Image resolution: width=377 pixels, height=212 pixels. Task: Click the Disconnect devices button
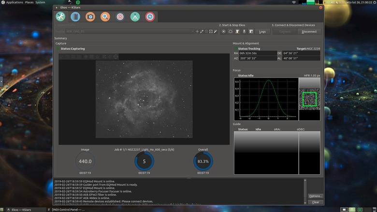tap(309, 31)
